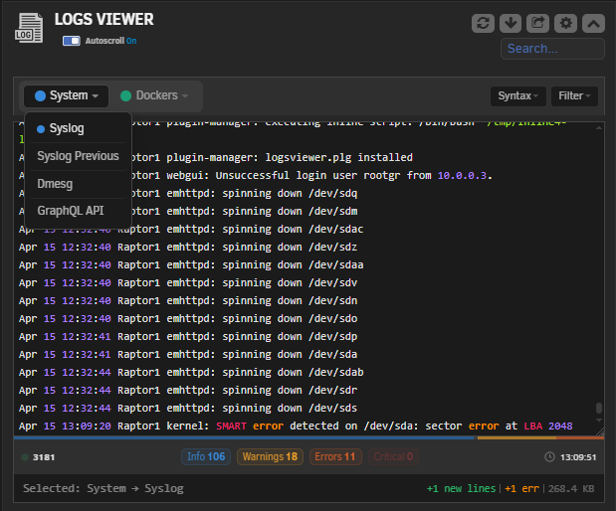Choose GraphQL API log source
Image resolution: width=616 pixels, height=511 pixels.
(x=78, y=211)
